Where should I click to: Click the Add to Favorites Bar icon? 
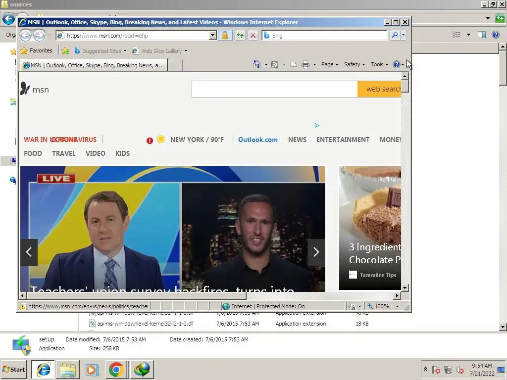[x=65, y=51]
